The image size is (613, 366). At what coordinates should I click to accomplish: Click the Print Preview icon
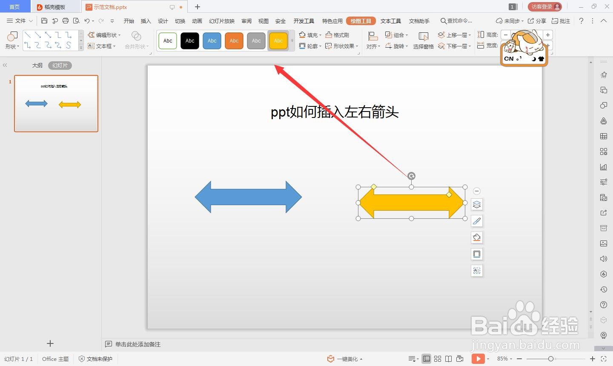(76, 20)
